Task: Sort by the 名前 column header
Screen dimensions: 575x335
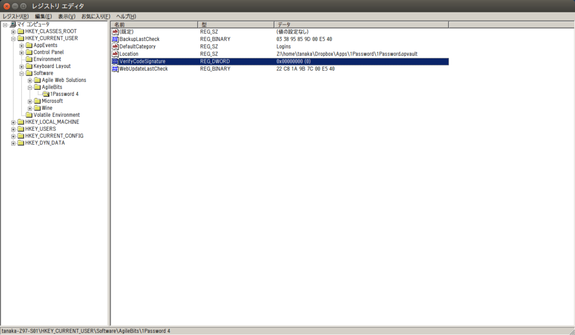Action: click(x=154, y=25)
